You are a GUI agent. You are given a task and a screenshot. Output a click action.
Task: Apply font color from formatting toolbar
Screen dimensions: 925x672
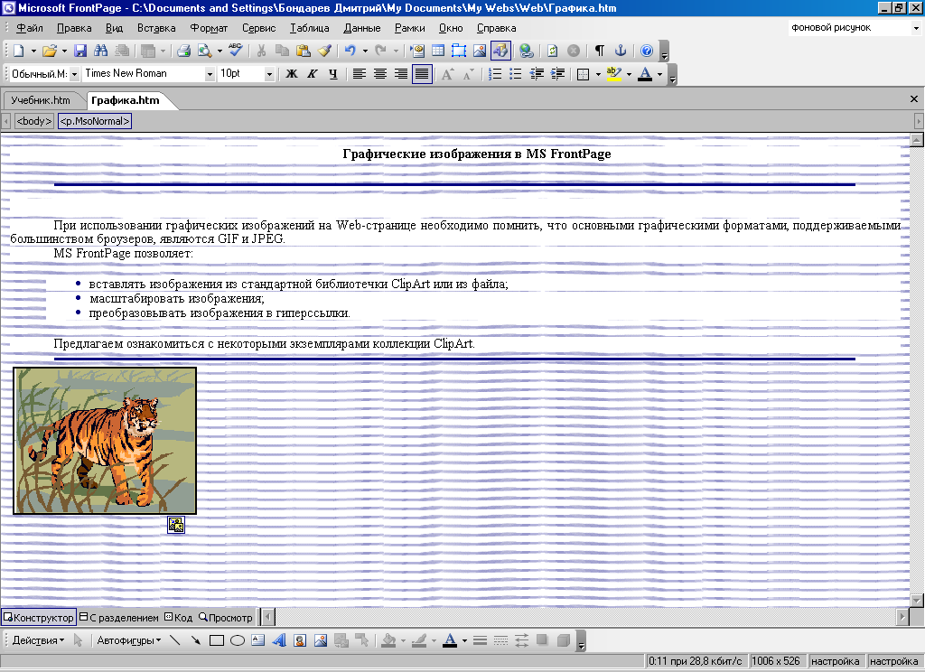click(645, 74)
